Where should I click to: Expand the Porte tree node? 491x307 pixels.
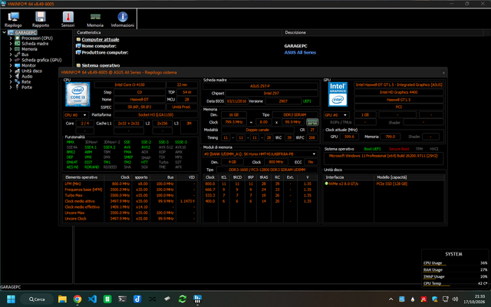11,87
